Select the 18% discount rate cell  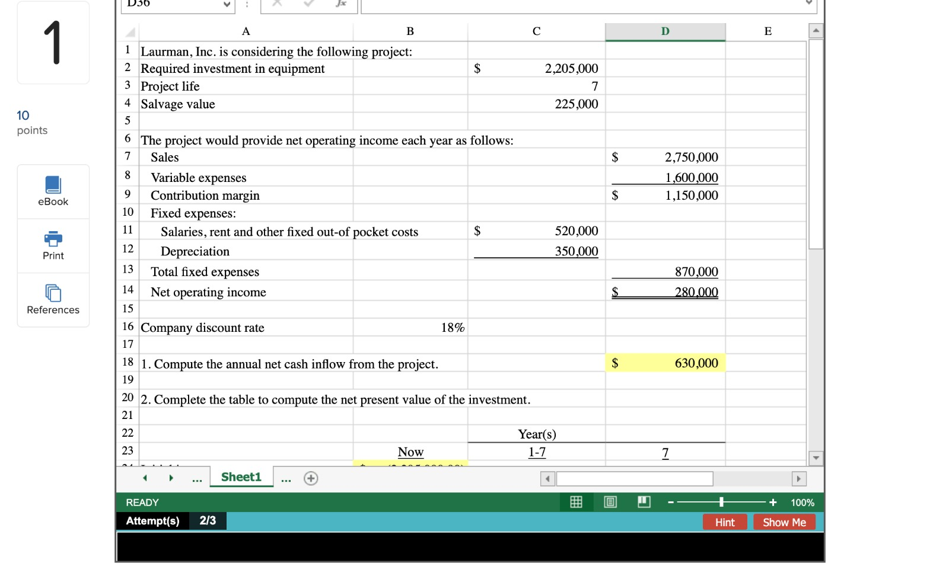pos(410,328)
